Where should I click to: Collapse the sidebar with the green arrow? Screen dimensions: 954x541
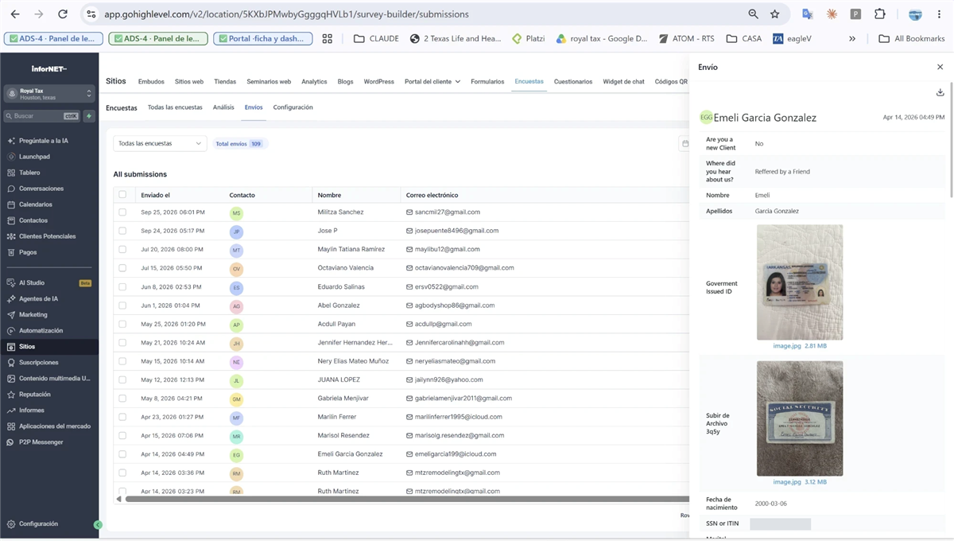(x=98, y=524)
